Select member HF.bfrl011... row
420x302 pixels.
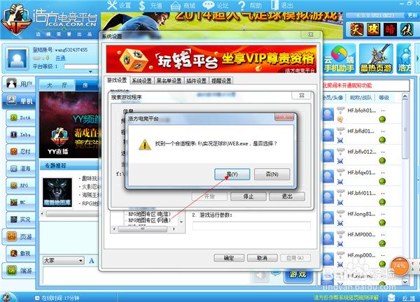point(362,197)
